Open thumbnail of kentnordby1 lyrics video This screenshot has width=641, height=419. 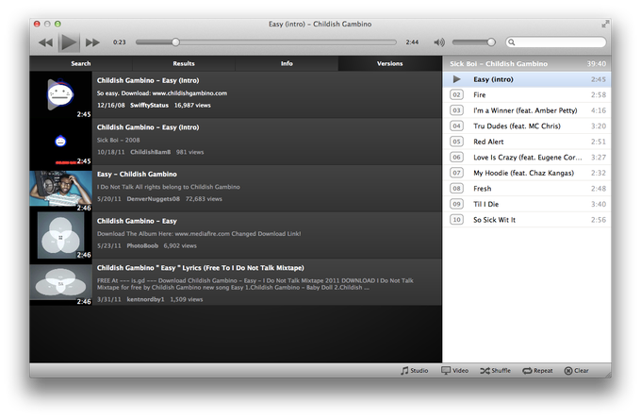[61, 282]
